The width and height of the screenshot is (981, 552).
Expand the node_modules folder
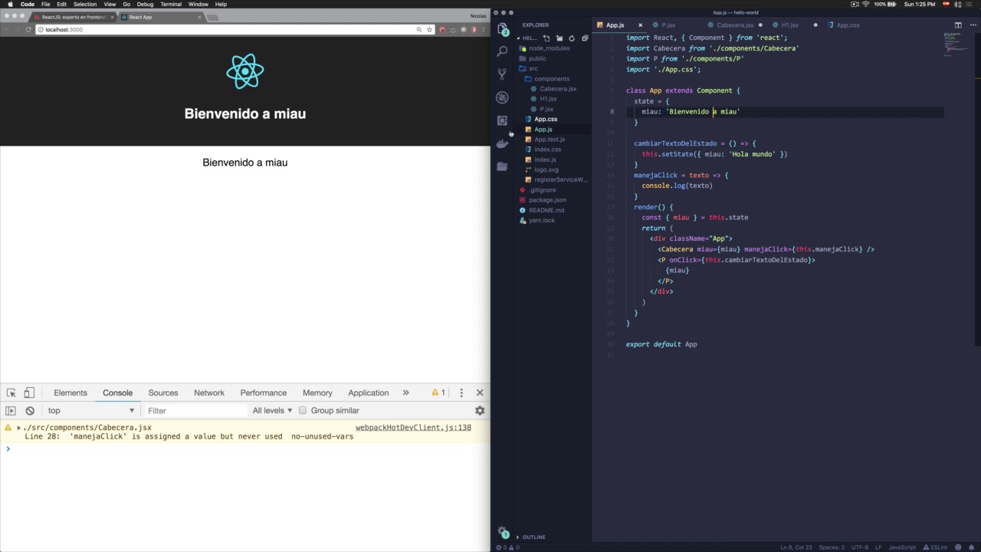(x=549, y=48)
